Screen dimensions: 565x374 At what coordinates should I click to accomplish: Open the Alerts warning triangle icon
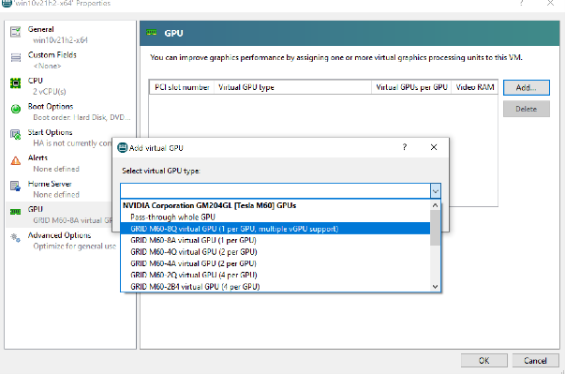(x=16, y=160)
